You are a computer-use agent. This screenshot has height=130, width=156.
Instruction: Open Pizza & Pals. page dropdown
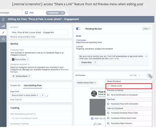point(20,59)
